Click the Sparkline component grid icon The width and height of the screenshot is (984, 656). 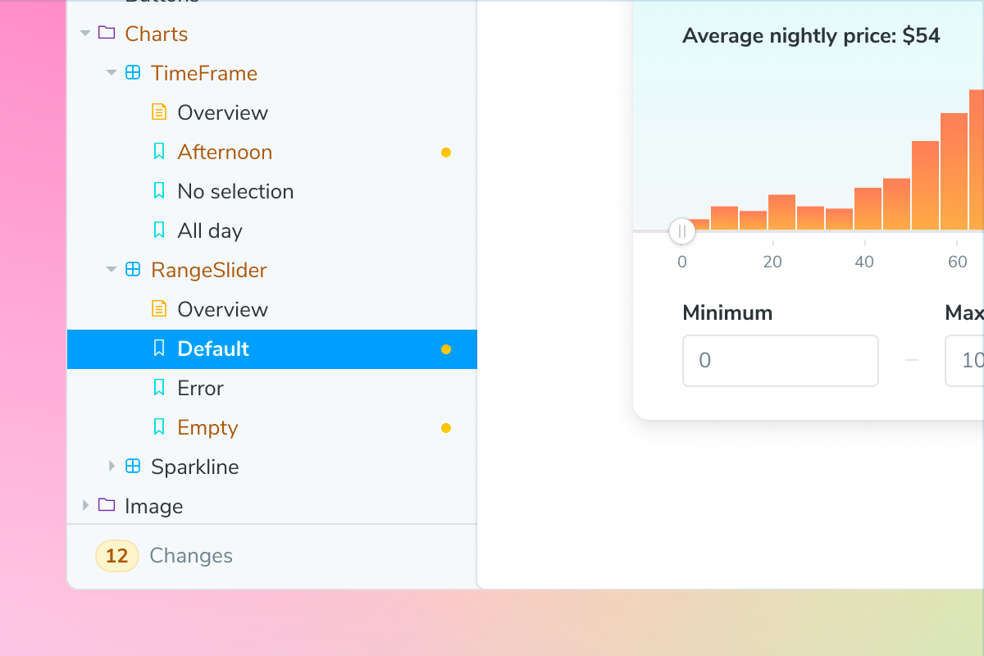pyautogui.click(x=132, y=466)
